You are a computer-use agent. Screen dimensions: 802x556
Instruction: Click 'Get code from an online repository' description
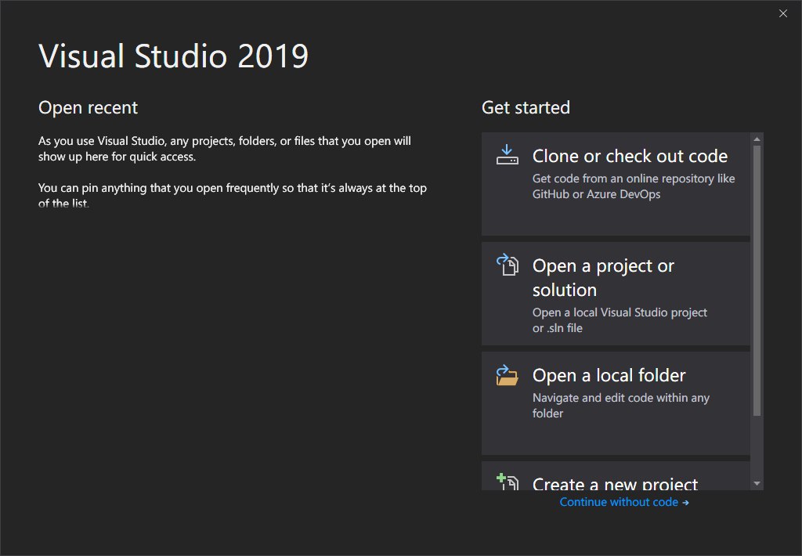pyautogui.click(x=633, y=186)
